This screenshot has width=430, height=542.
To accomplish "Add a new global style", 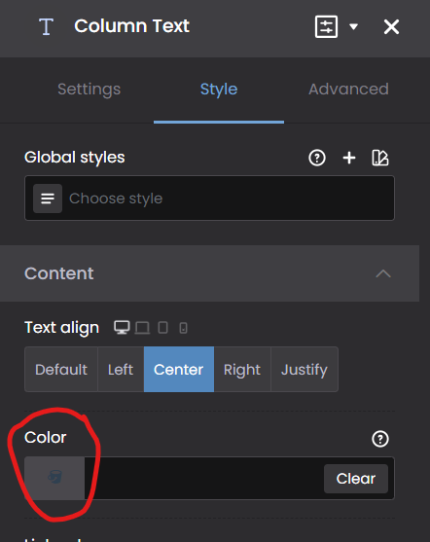I will 349,158.
